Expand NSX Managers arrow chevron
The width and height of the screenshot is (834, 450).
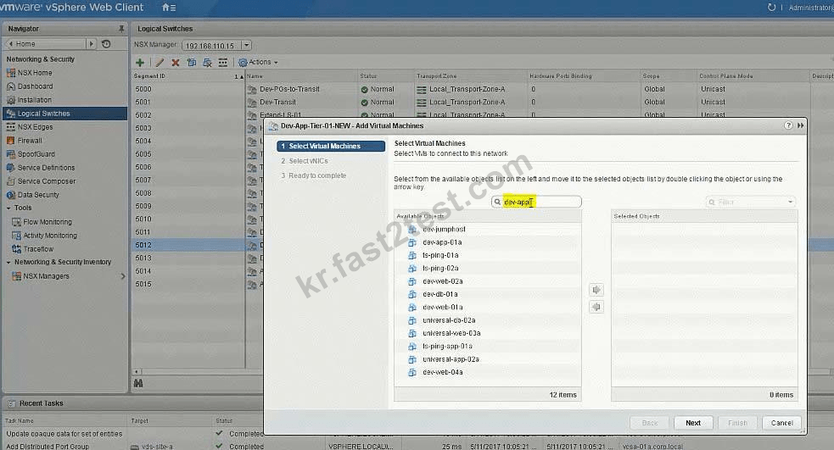pos(123,276)
